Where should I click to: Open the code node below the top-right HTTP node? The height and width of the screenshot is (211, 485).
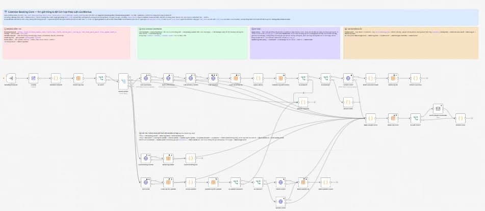coord(348,102)
